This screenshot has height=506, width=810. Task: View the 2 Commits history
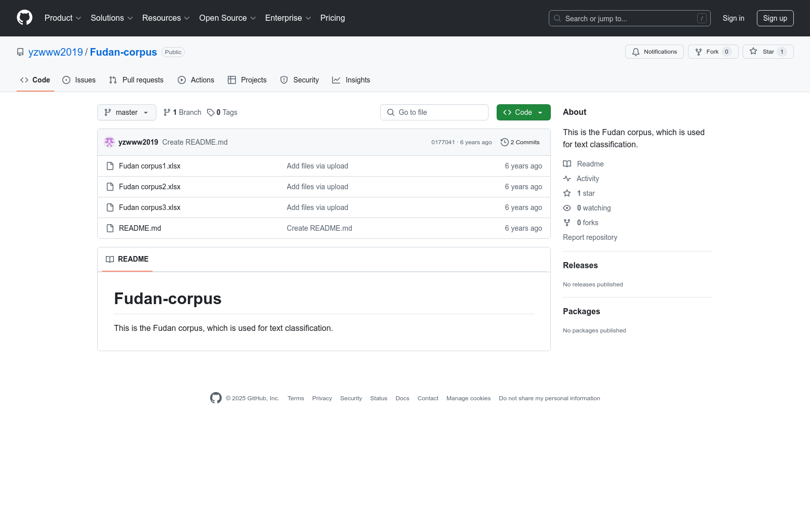[x=520, y=142]
